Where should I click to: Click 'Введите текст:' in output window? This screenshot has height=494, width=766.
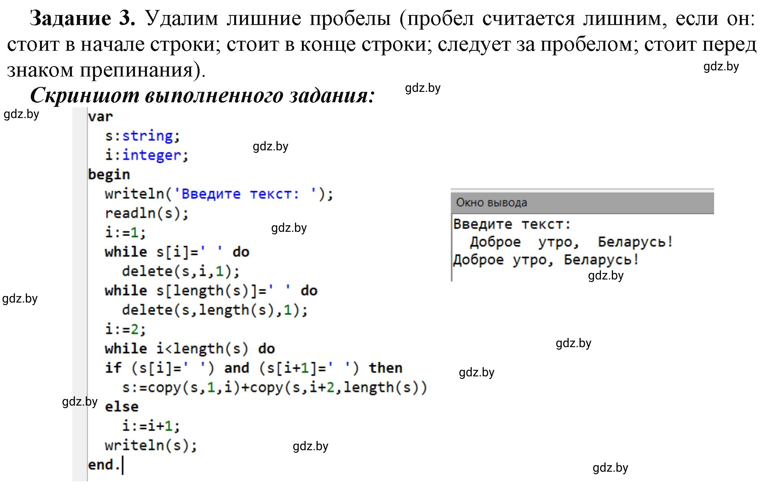point(512,224)
